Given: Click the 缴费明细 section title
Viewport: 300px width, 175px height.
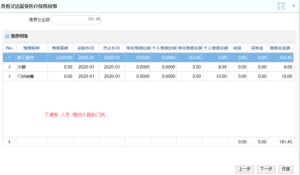Looking at the screenshot, I should click(19, 36).
